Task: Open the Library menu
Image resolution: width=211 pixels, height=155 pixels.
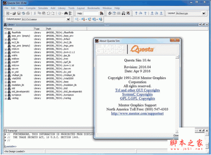Action: 62,8
